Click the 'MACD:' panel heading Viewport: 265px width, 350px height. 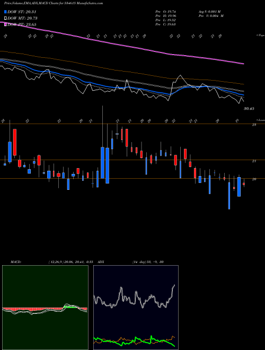[15, 262]
